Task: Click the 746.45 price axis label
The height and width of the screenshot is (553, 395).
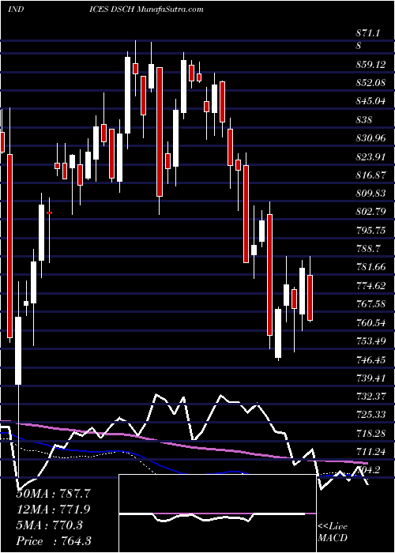Action: click(x=371, y=359)
